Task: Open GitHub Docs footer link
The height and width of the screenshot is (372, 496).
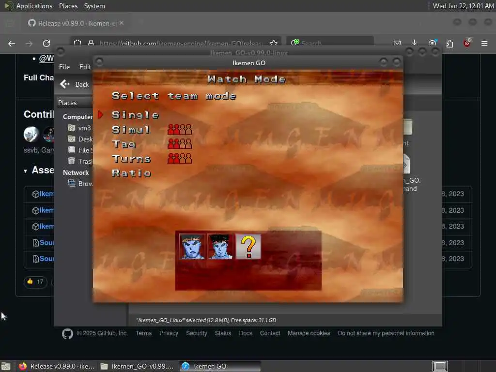Action: click(246, 333)
